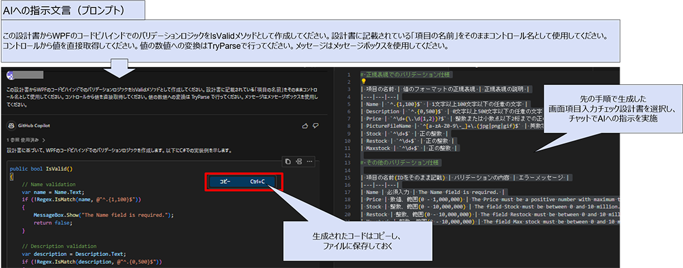Screen dimensions: 683x268
Task: Click line number 12 in the editor gutter
Action: [347, 156]
